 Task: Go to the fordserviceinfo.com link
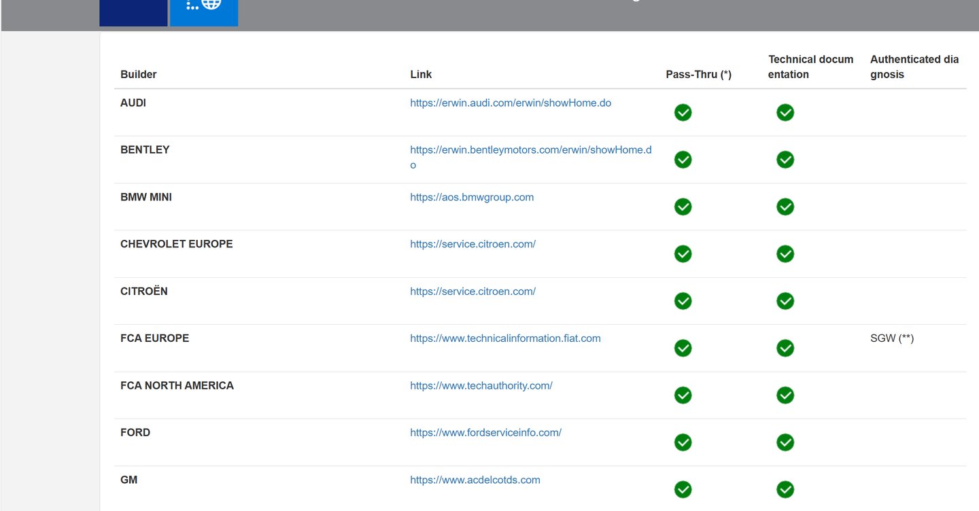point(485,432)
